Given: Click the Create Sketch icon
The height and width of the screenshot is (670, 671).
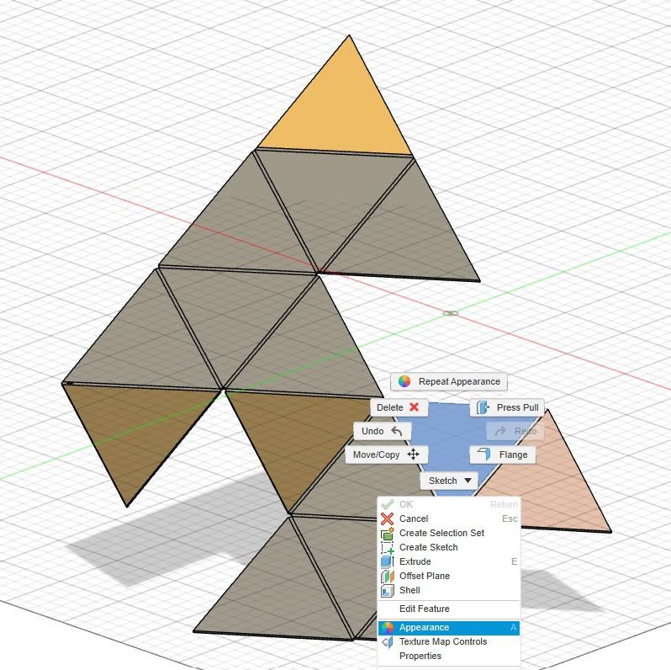Looking at the screenshot, I should click(388, 547).
